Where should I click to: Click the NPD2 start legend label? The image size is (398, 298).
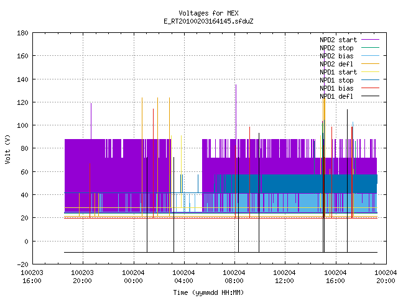tap(338, 40)
